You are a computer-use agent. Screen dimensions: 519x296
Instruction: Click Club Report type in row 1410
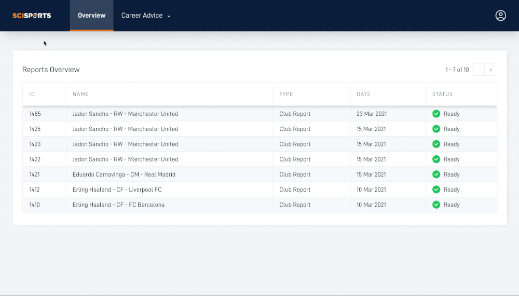(x=295, y=205)
